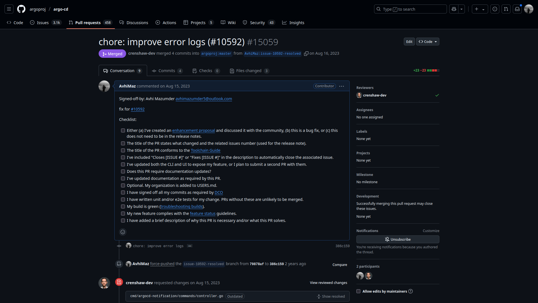
Task: Toggle the enhancement proposal checklist checkbox
Action: pyautogui.click(x=123, y=130)
